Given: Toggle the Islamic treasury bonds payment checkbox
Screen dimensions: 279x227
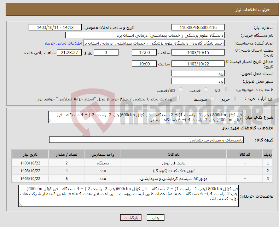Looking at the screenshot, I should pos(178,98).
